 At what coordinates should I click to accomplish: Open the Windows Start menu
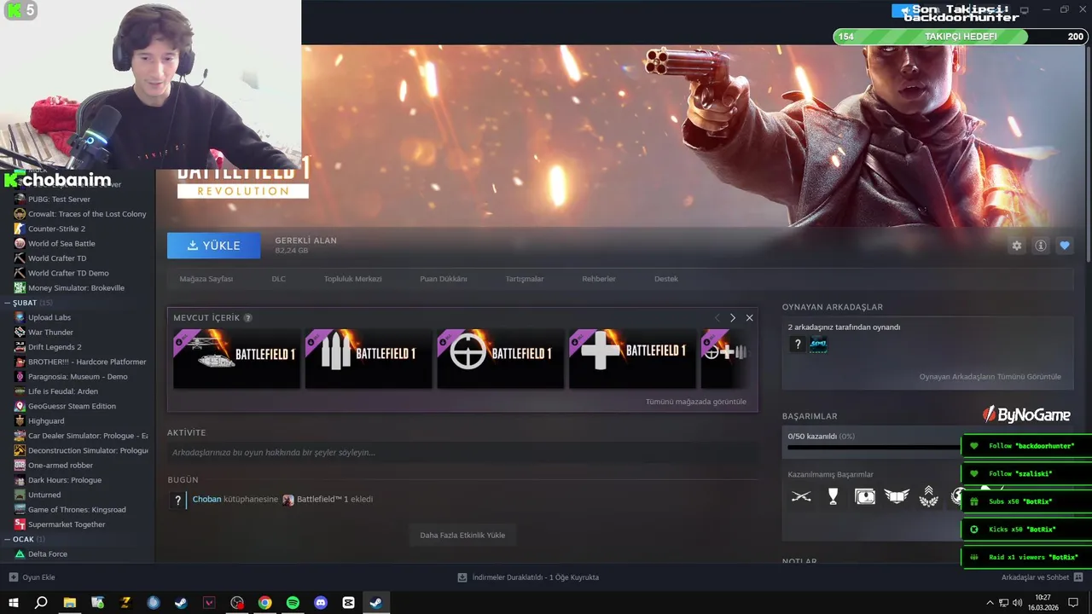click(x=13, y=603)
